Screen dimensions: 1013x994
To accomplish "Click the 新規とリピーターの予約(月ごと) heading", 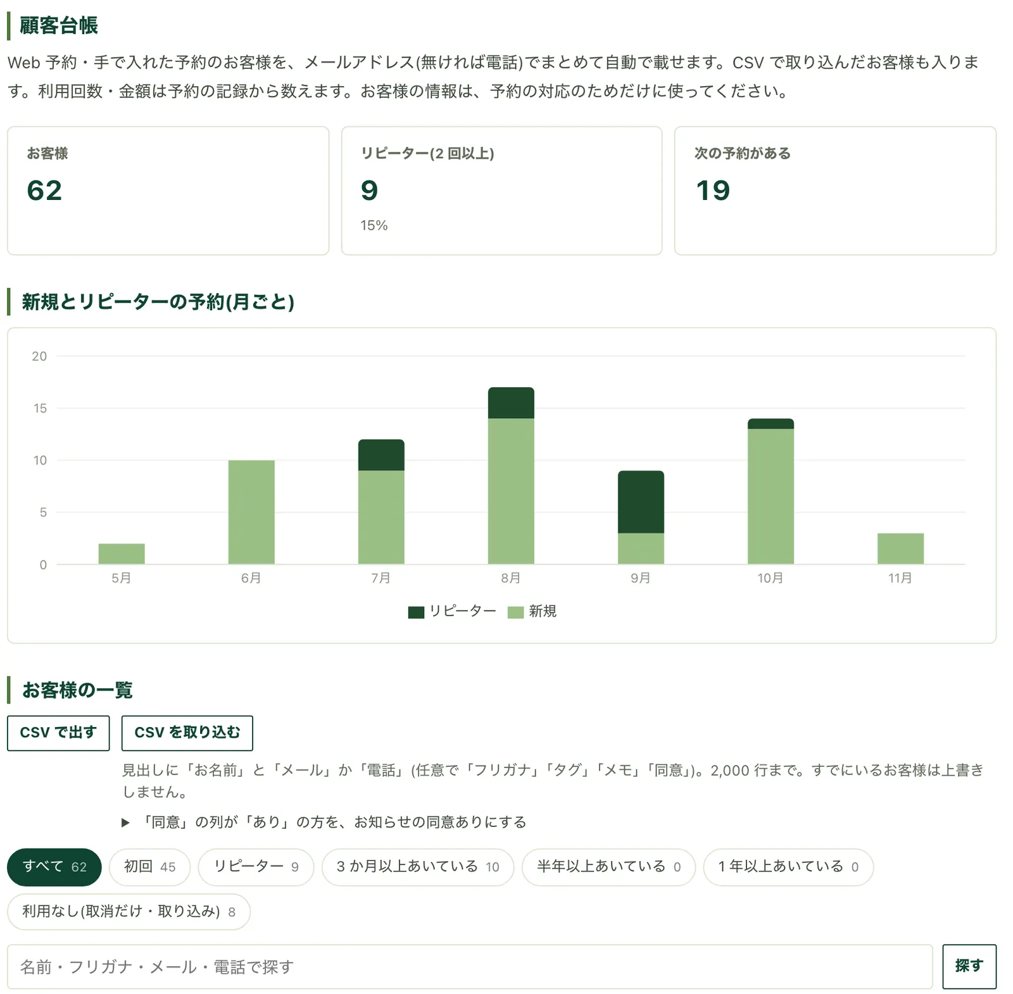I will tap(158, 302).
